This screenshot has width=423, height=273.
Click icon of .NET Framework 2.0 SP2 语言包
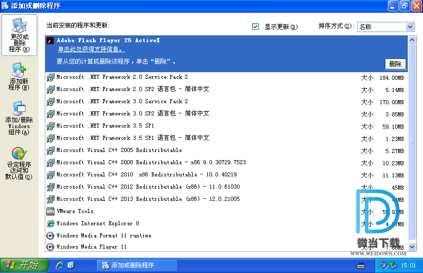50,89
